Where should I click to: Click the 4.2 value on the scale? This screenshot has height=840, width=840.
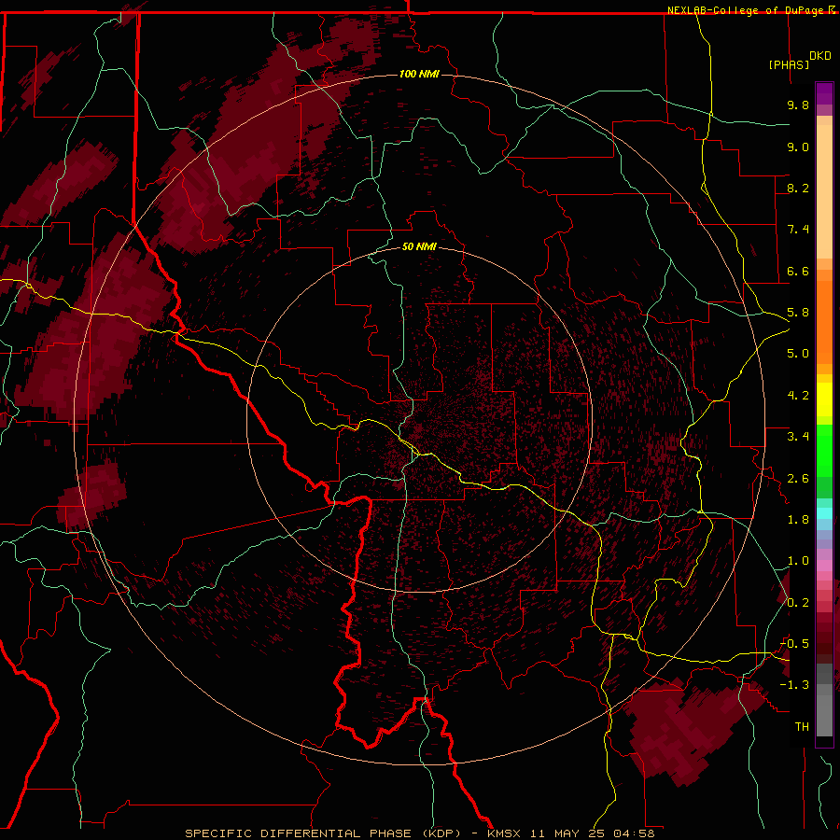(798, 396)
